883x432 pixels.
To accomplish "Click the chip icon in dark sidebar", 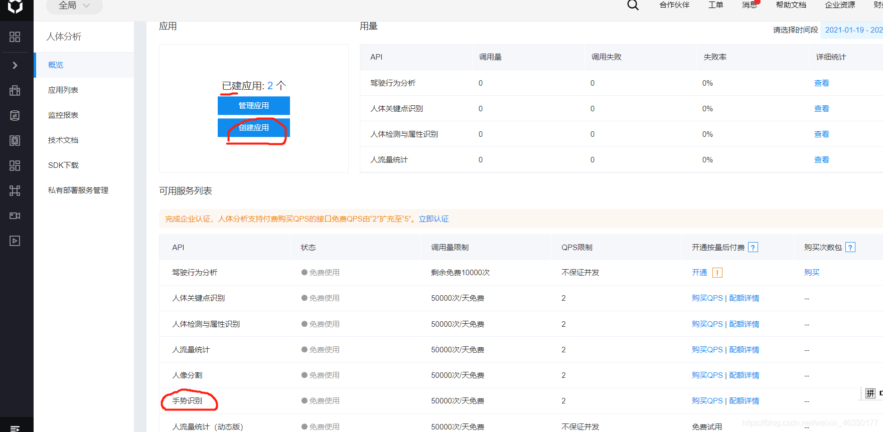I will 15,140.
